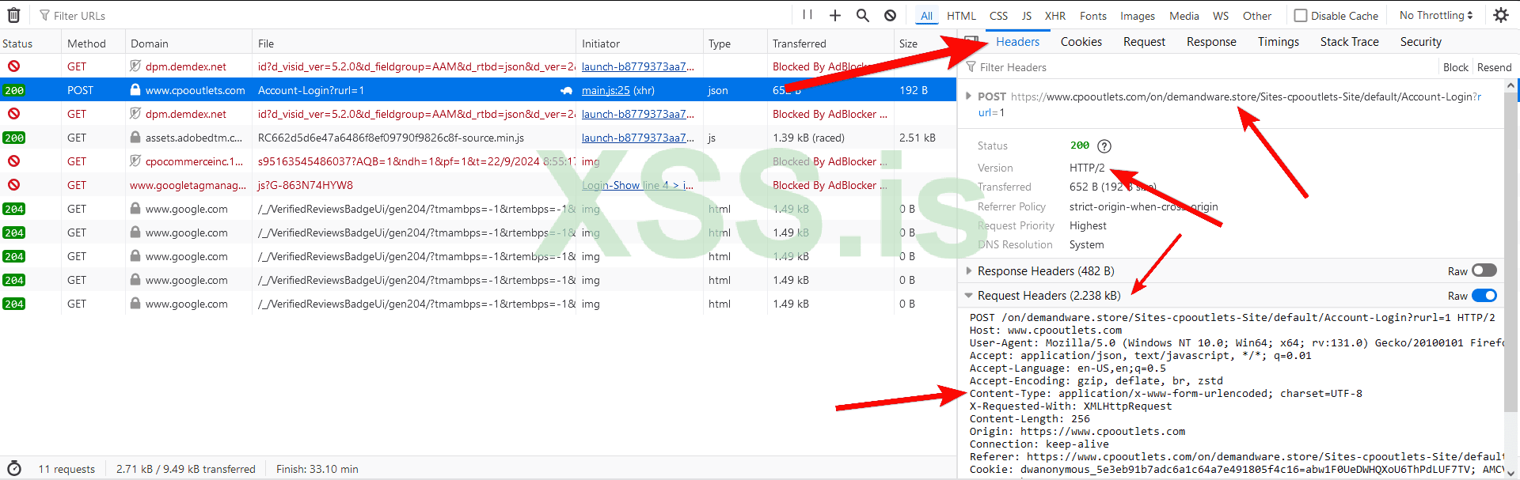Image resolution: width=1520 pixels, height=480 pixels.
Task: Click the plus icon in the toolbar
Action: click(x=835, y=15)
